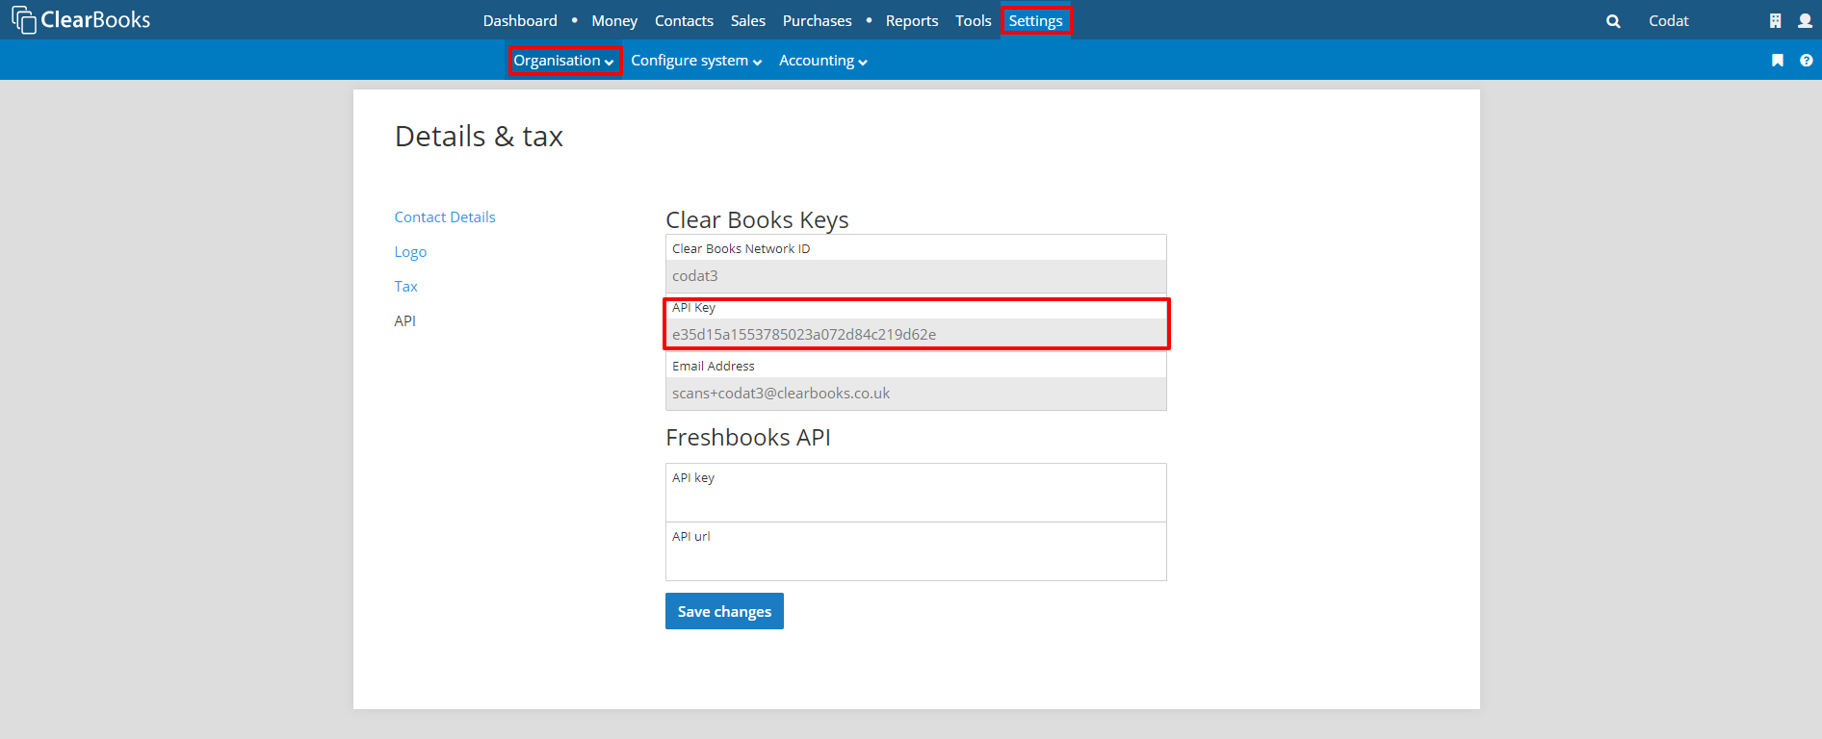
Task: Open the Tools menu
Action: (973, 20)
